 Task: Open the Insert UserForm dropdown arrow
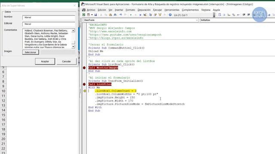coord(92,15)
